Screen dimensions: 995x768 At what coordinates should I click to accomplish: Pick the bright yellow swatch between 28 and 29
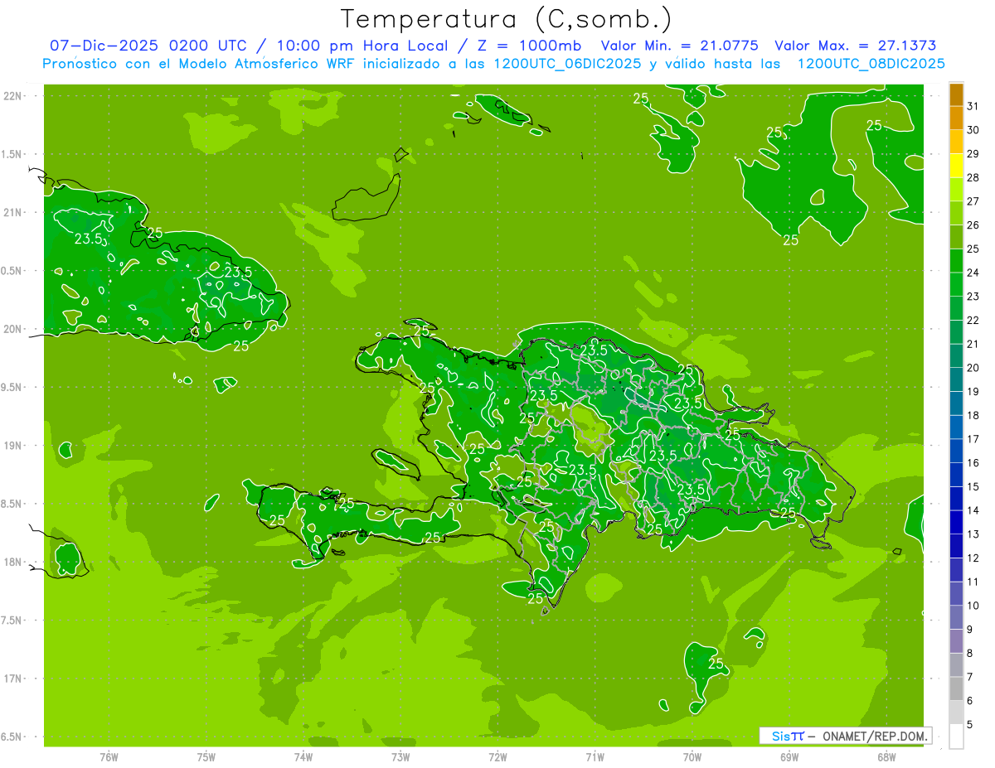coord(956,166)
